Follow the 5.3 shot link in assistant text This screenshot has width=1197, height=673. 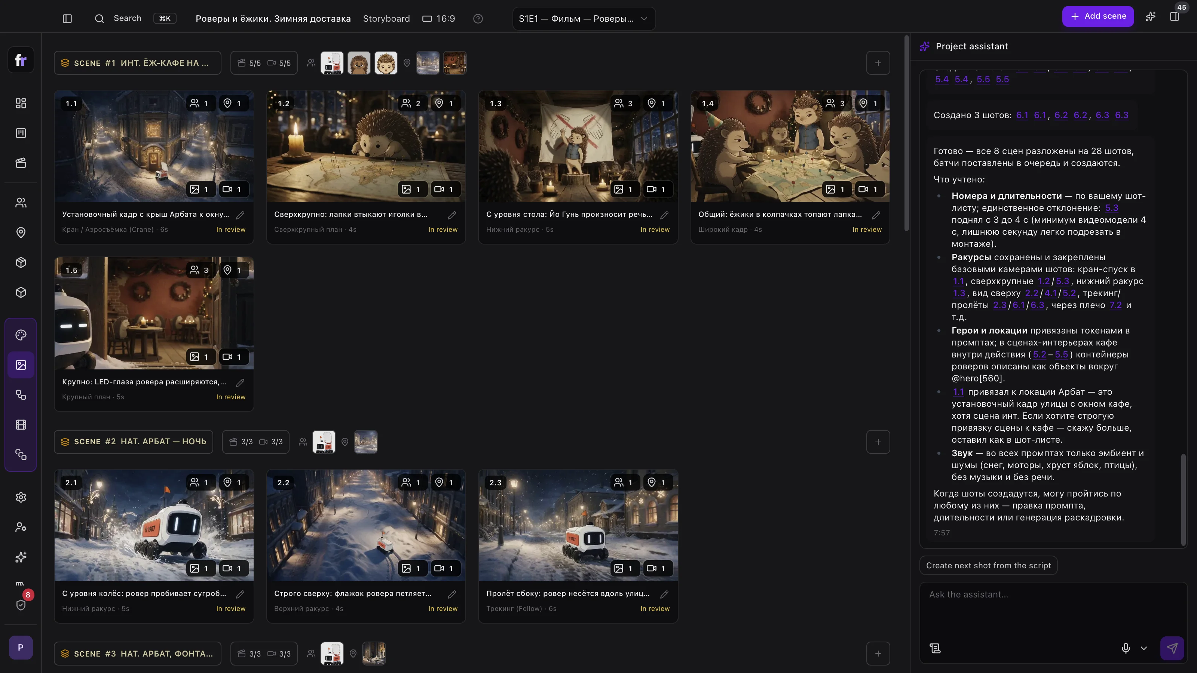coord(1111,208)
